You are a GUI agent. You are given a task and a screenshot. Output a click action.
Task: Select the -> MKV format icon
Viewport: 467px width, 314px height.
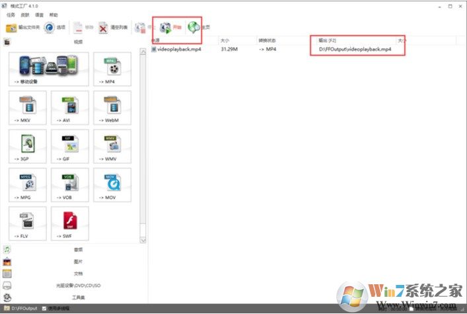click(28, 108)
